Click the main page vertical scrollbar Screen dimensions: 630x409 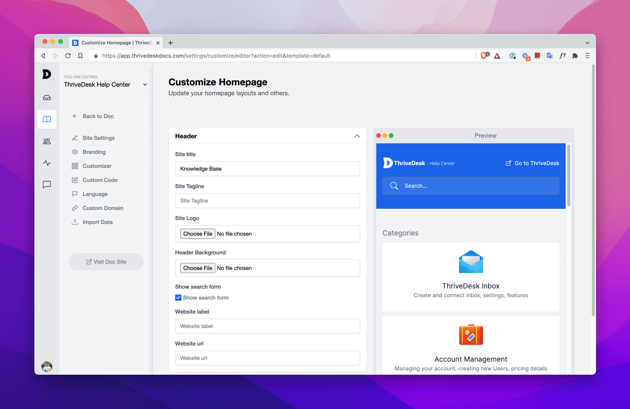tap(593, 191)
